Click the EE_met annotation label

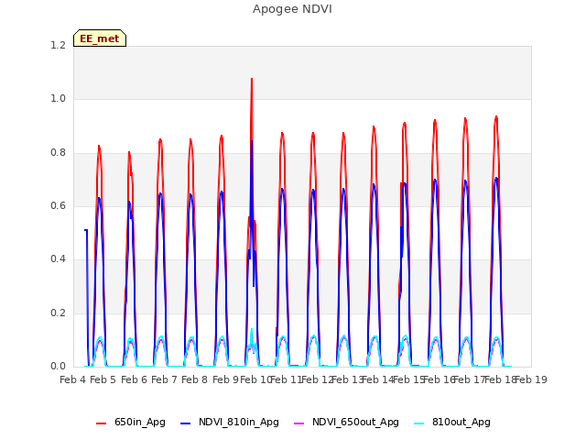click(x=100, y=38)
